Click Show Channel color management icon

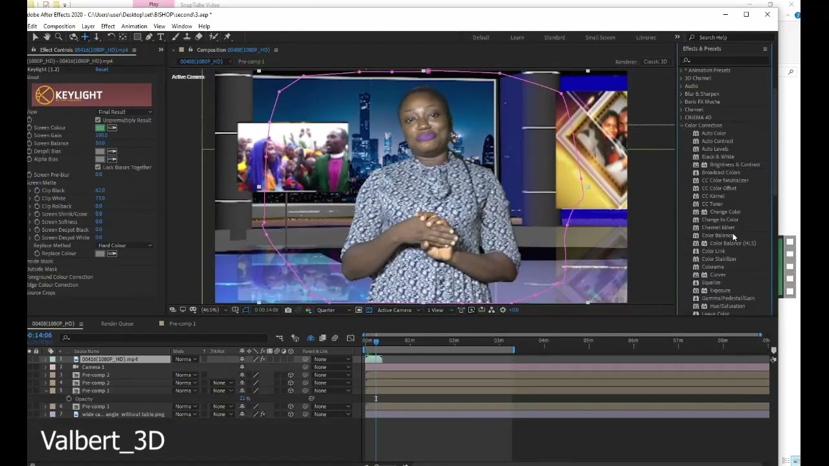308,310
